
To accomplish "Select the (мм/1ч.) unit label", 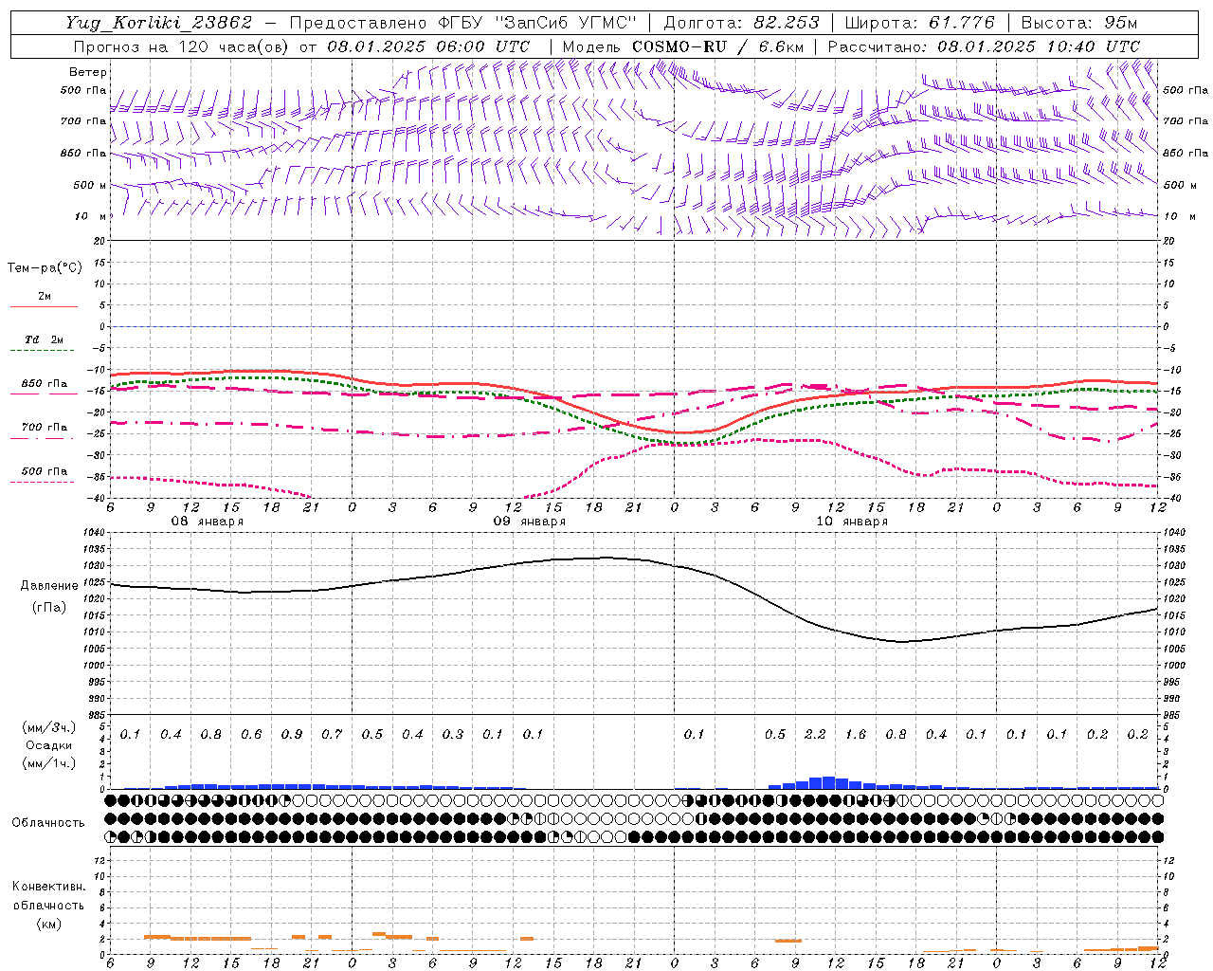I will coord(48,763).
